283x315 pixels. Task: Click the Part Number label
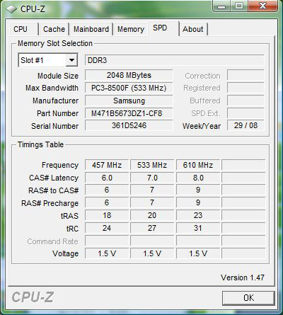coord(57,113)
